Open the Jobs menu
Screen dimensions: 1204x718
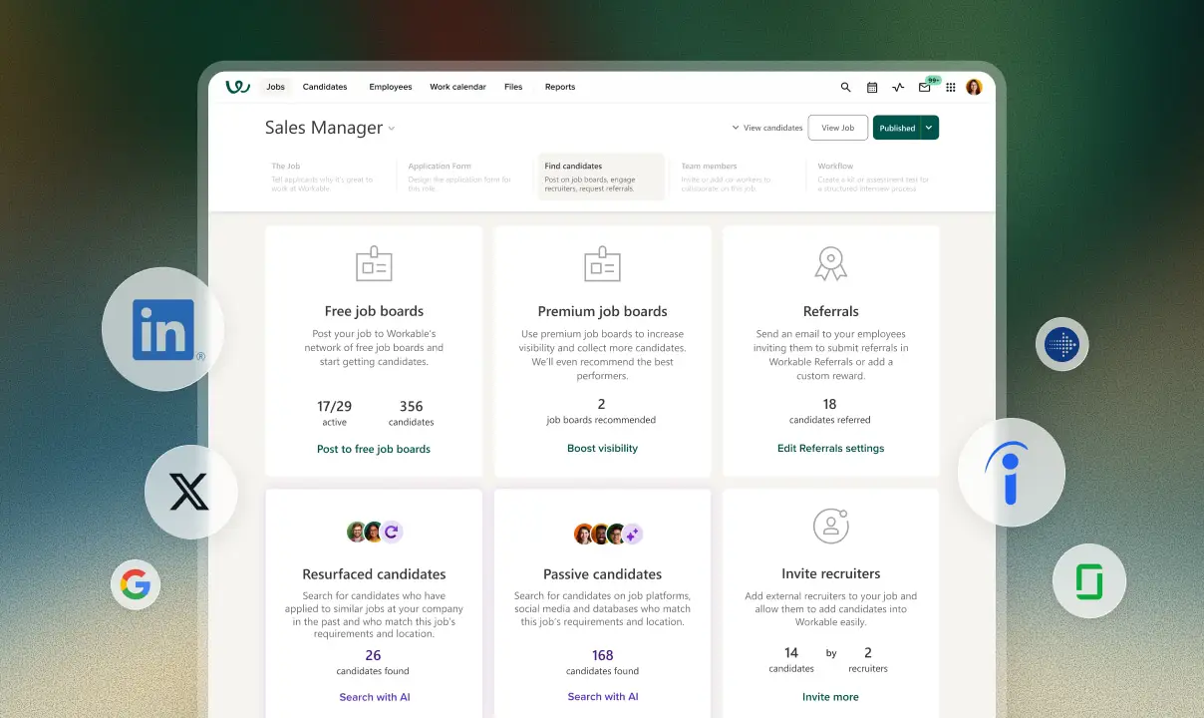click(x=275, y=87)
